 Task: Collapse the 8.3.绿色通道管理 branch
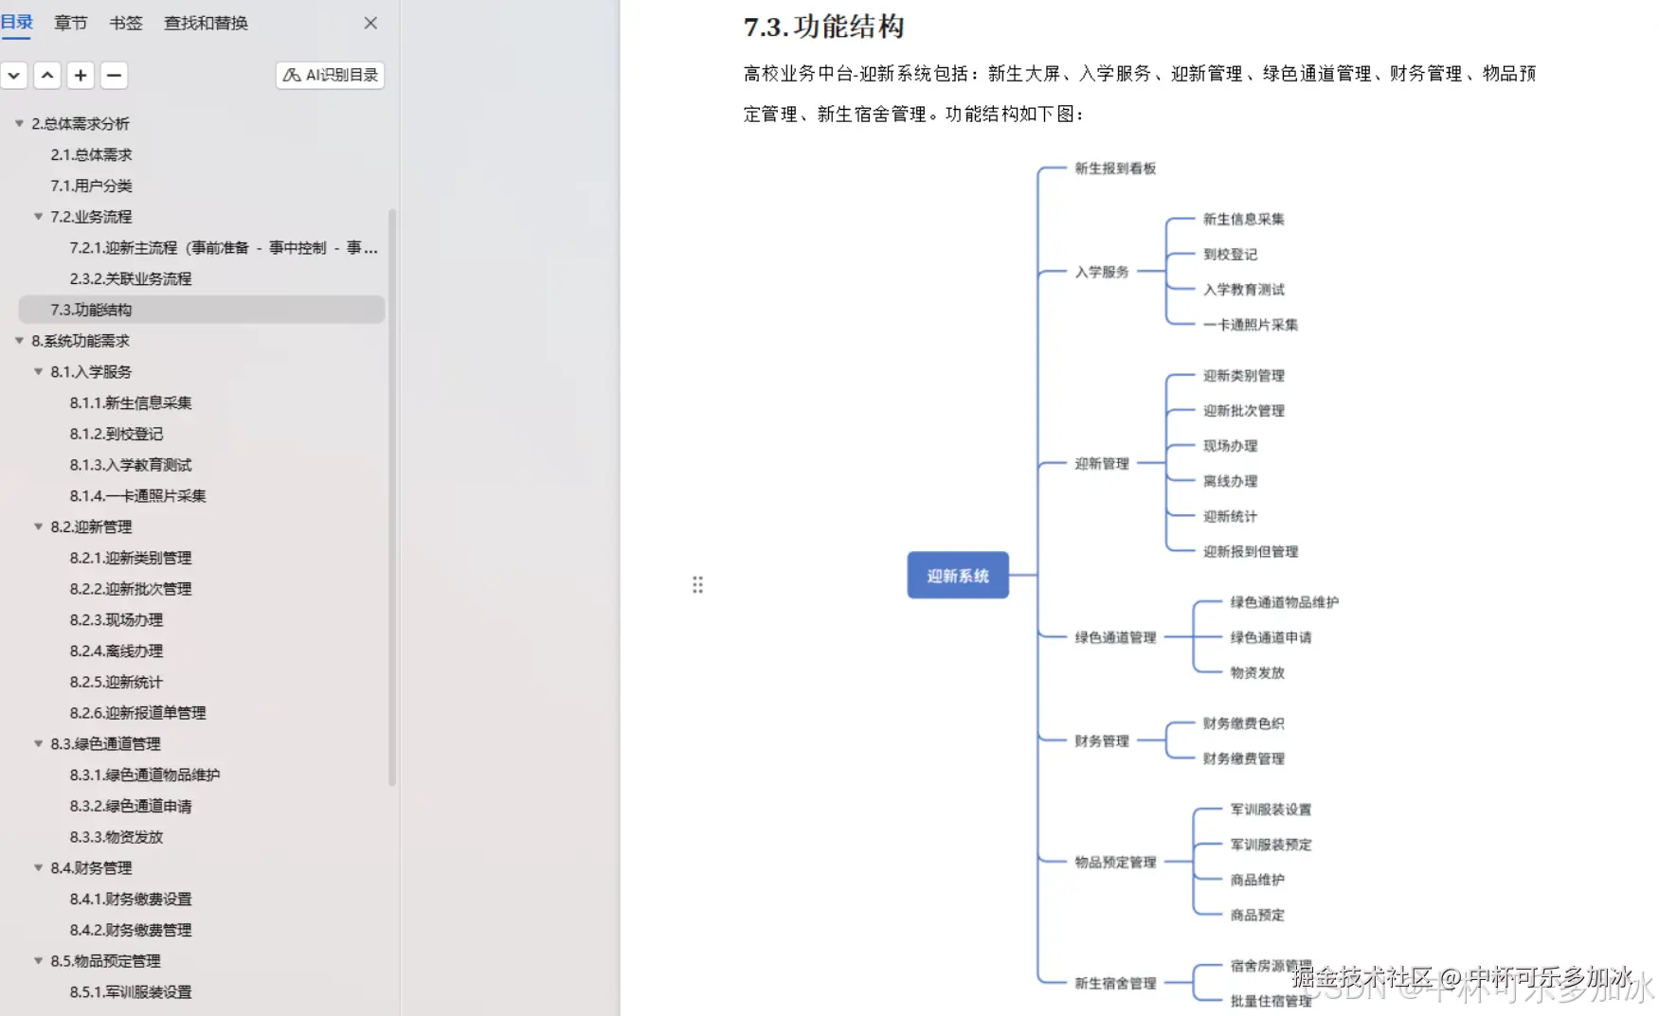[x=37, y=743]
